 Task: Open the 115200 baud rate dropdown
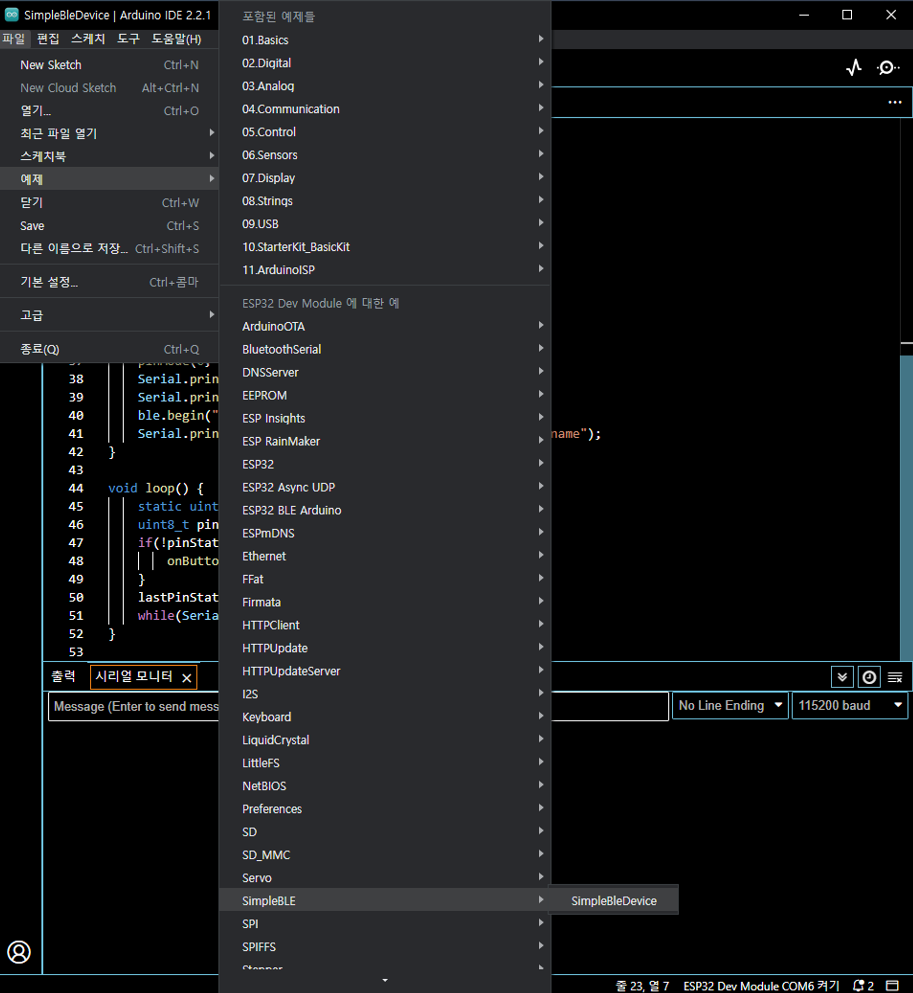coord(849,705)
